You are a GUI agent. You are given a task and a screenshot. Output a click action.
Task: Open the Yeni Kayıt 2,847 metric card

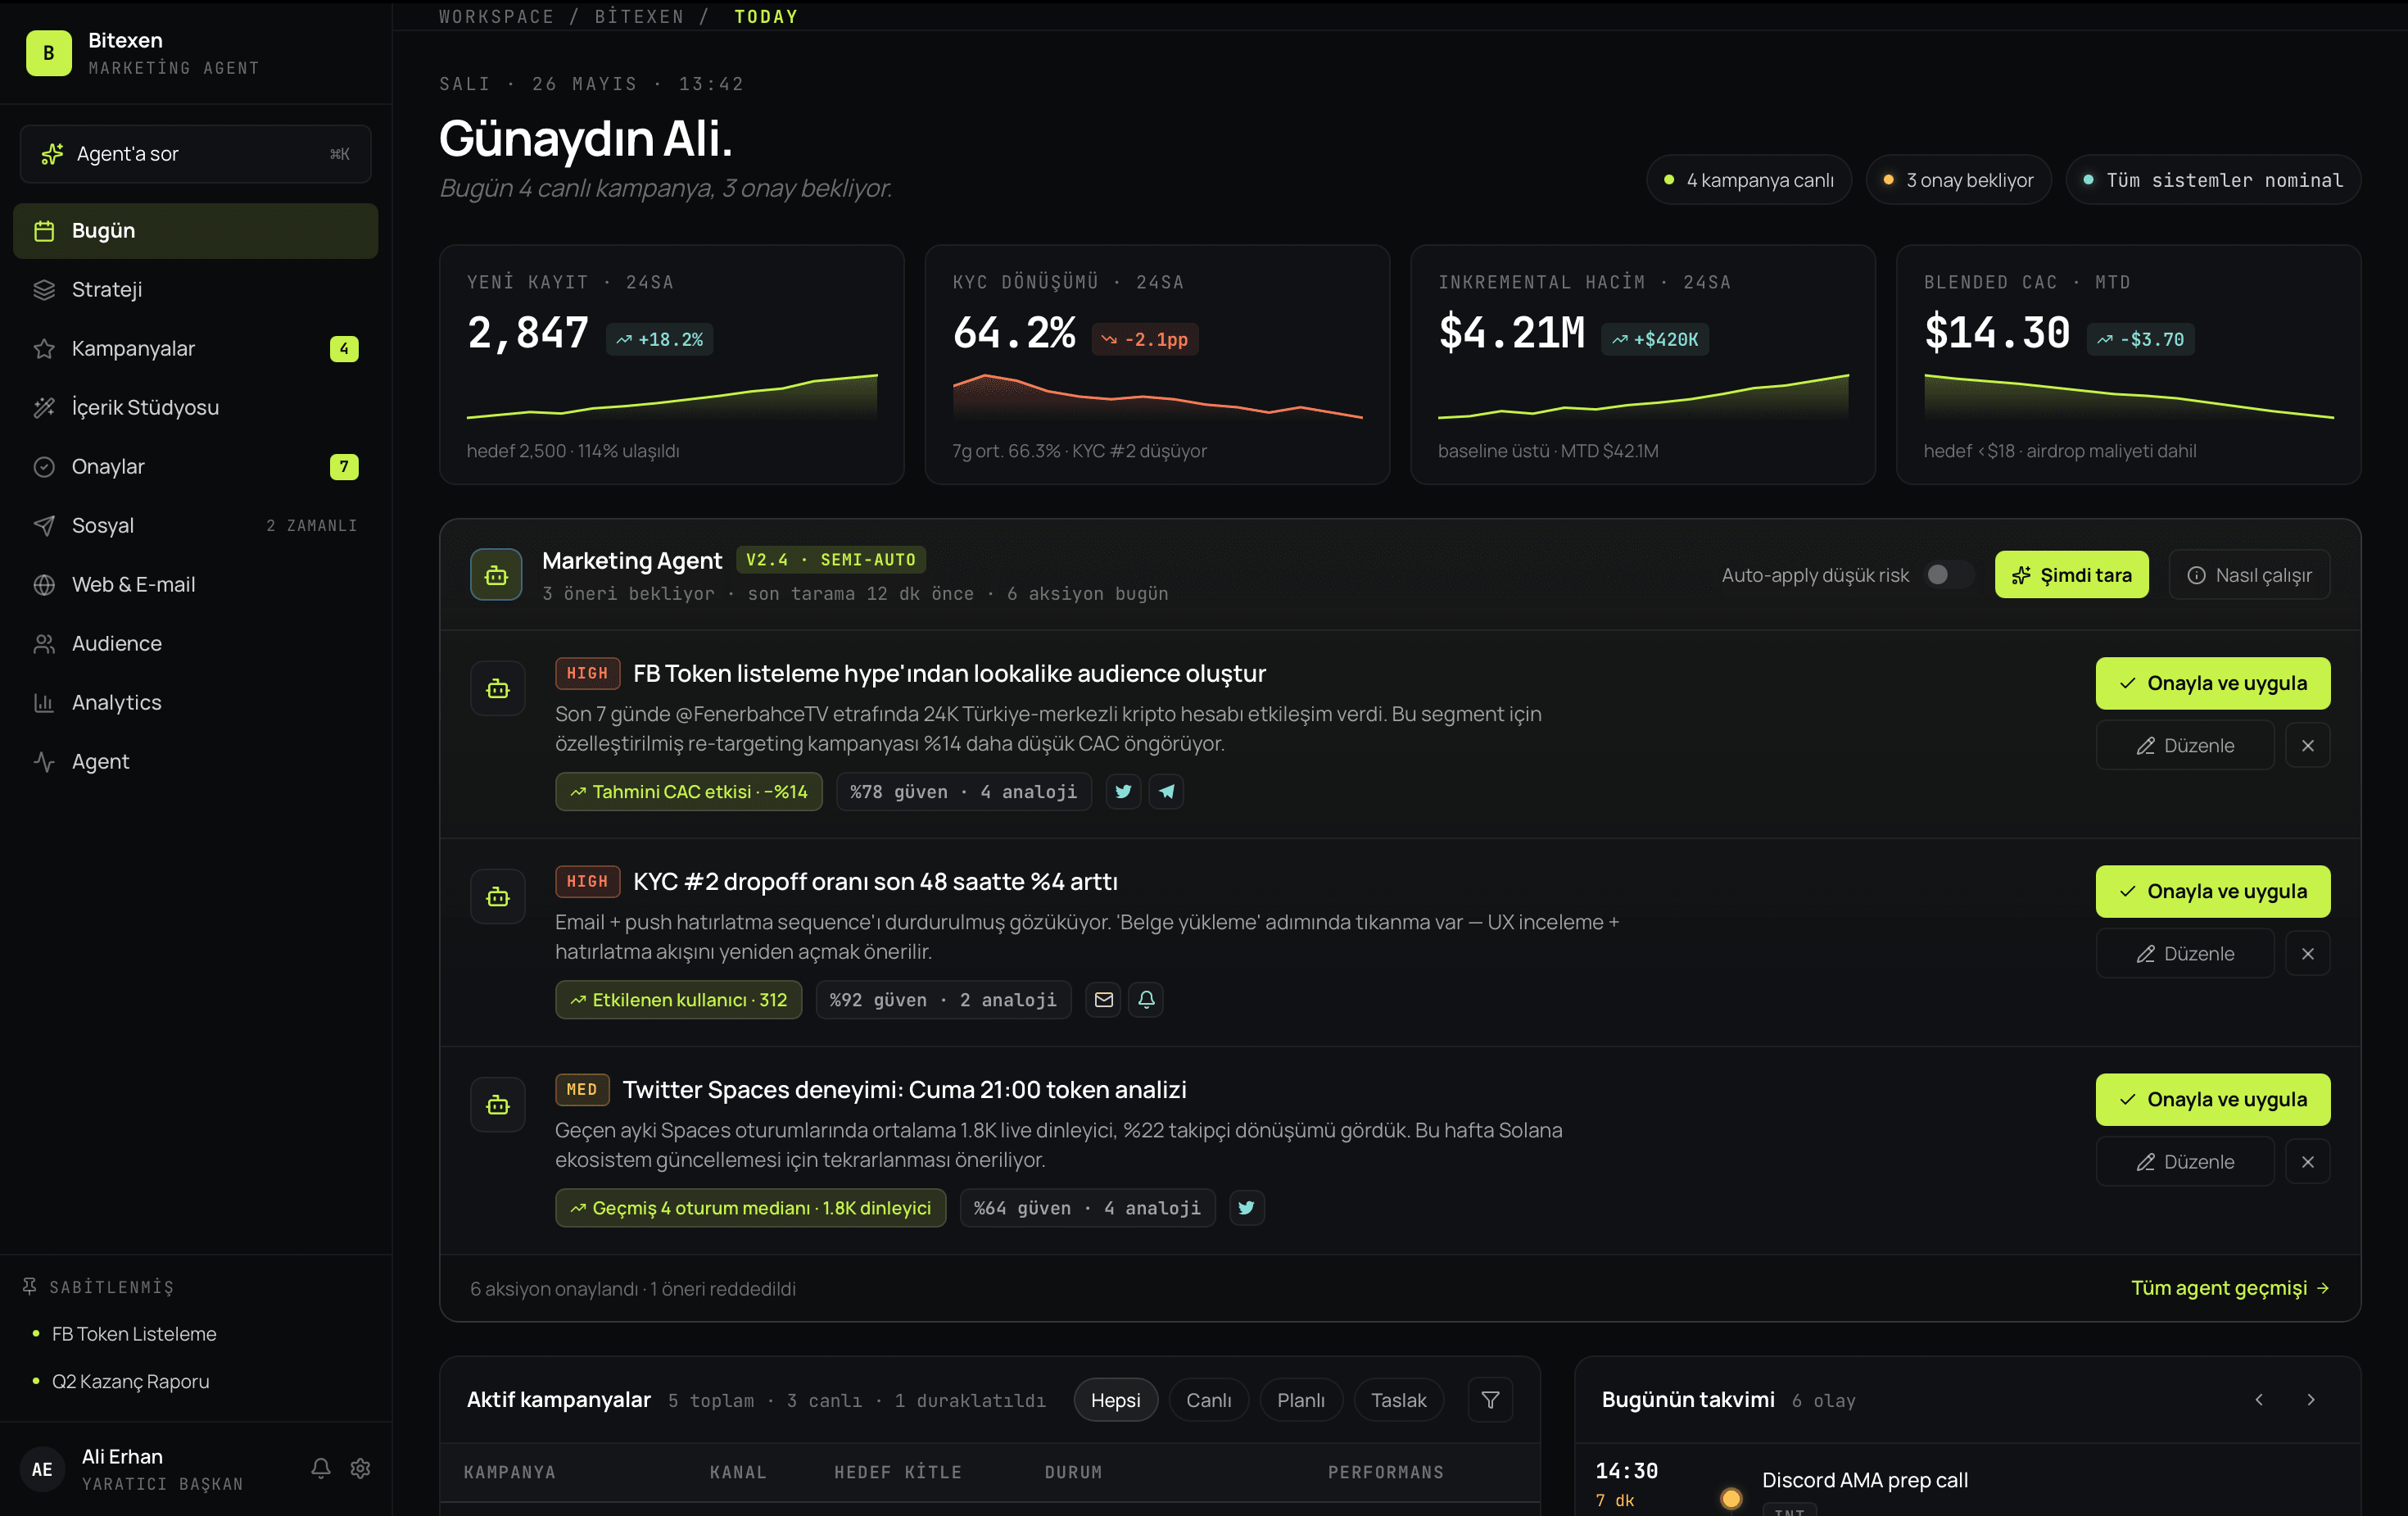[672, 365]
